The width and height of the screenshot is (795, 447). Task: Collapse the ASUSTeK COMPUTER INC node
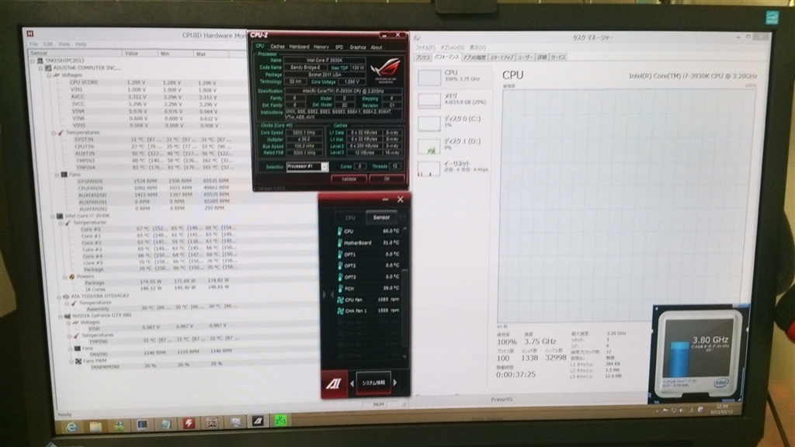[41, 68]
